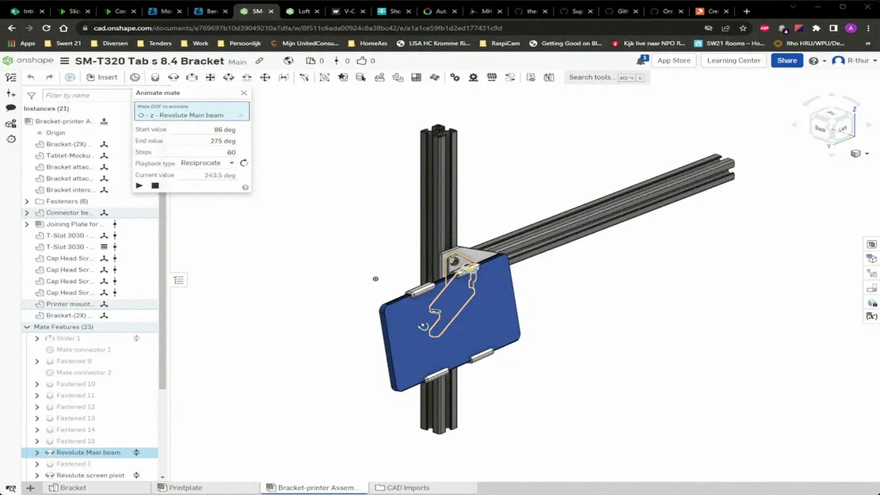The height and width of the screenshot is (495, 880).
Task: Expand the Connector be... instance
Action: pos(27,213)
